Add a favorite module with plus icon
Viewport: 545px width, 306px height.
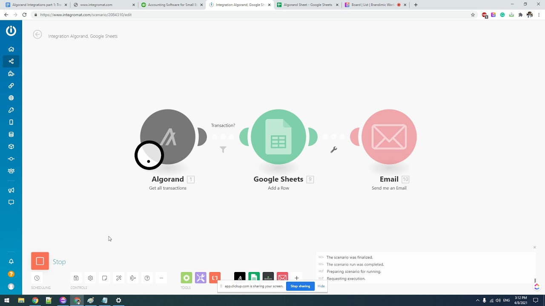pos(297,278)
